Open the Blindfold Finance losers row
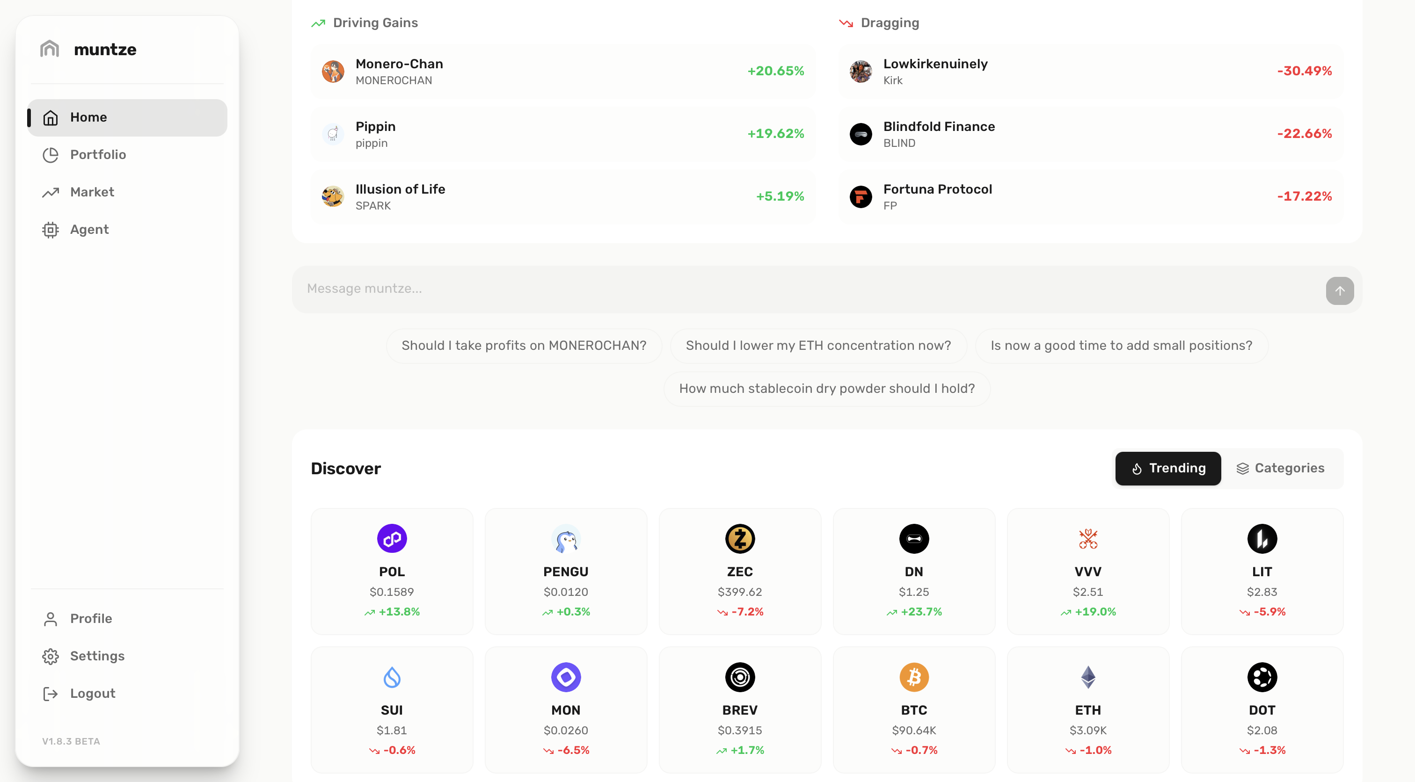The width and height of the screenshot is (1415, 782). (x=1090, y=134)
